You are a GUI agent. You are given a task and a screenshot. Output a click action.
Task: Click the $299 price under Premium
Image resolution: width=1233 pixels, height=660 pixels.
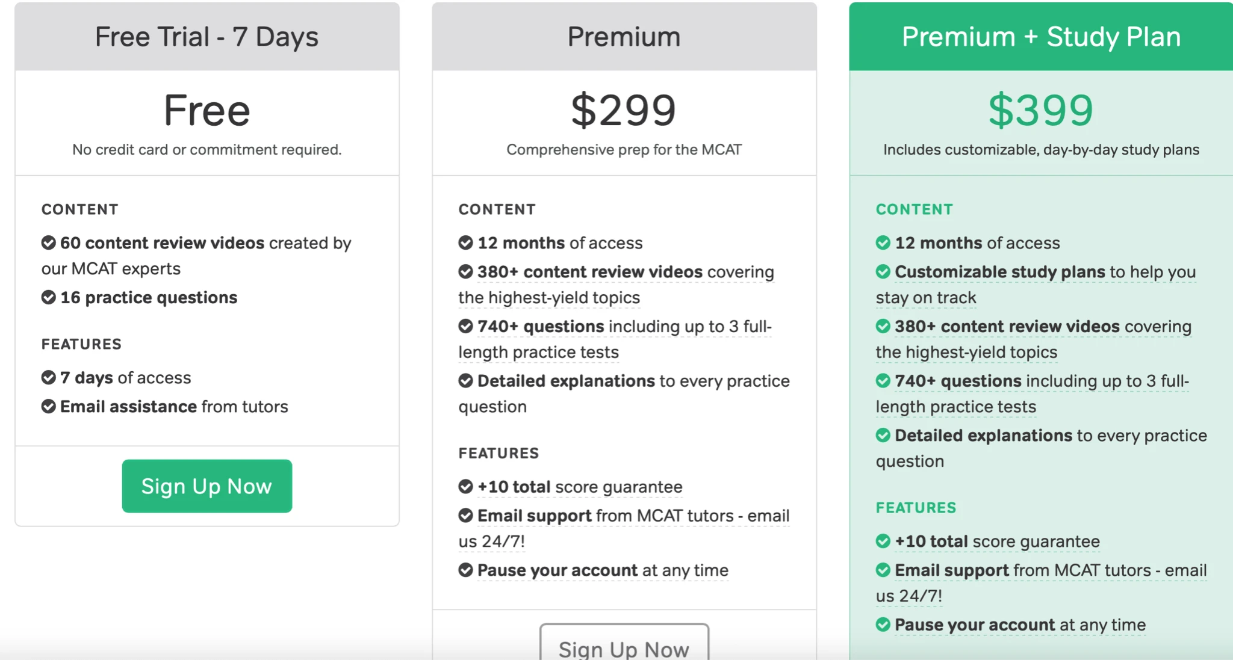(624, 111)
